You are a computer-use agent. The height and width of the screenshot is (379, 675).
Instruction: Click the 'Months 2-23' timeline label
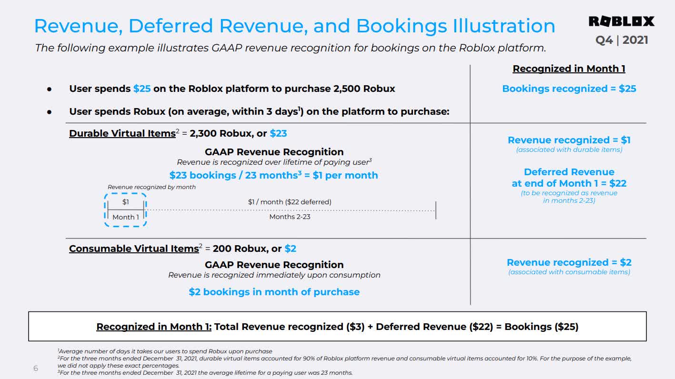click(x=290, y=217)
